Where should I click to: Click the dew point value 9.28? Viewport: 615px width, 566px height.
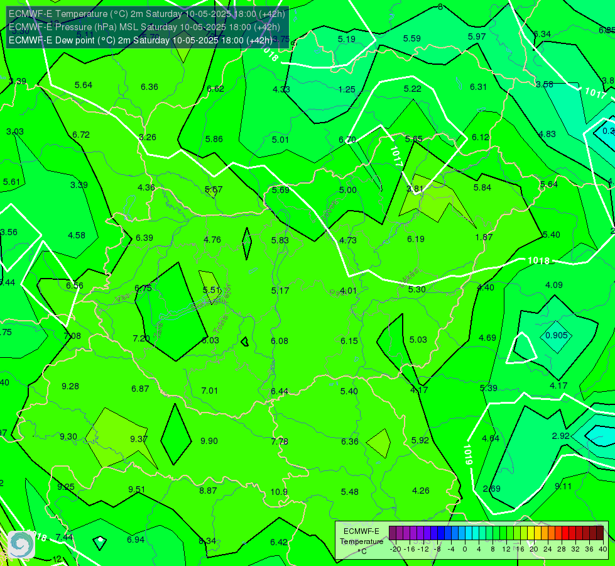70,386
